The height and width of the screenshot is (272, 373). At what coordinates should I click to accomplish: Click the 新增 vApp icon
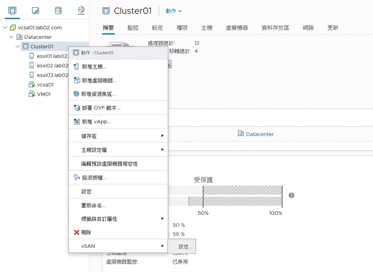[76, 121]
